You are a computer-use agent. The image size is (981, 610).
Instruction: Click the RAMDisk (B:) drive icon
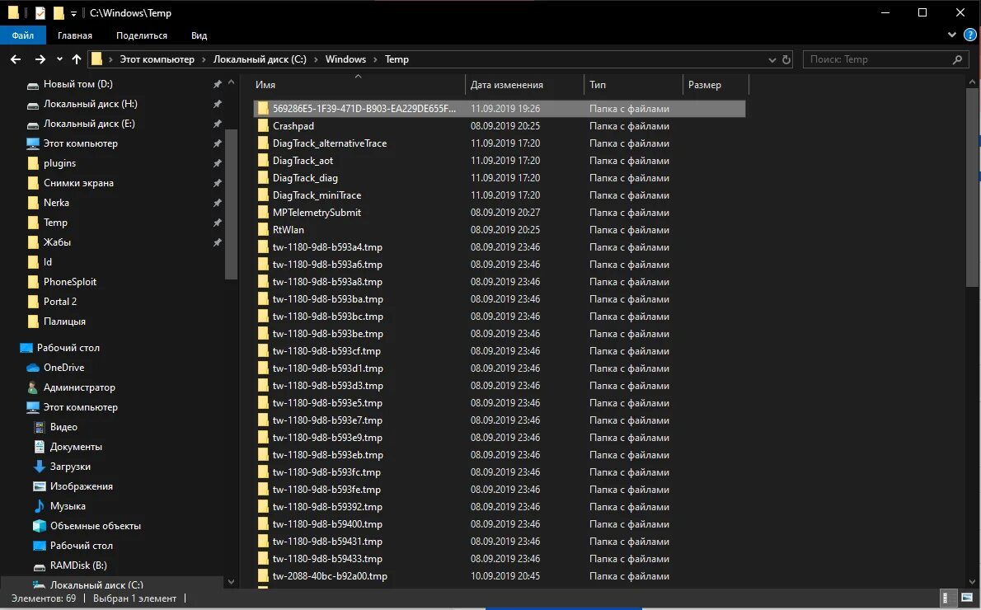(x=40, y=566)
